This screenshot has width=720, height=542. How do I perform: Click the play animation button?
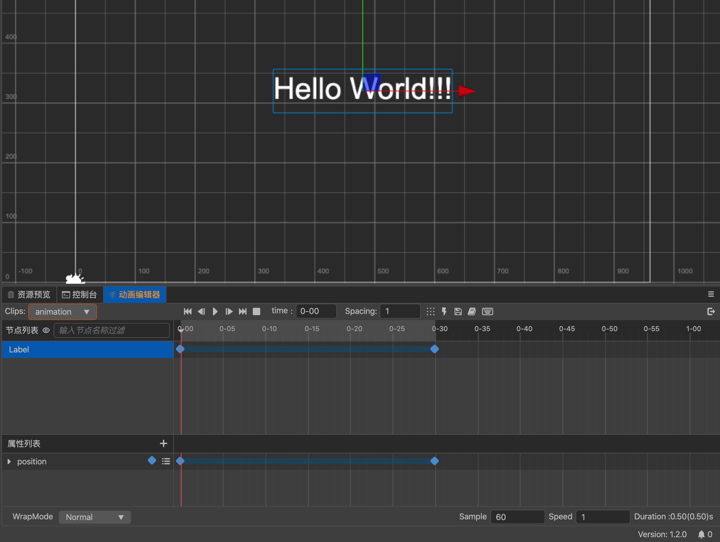coord(215,312)
